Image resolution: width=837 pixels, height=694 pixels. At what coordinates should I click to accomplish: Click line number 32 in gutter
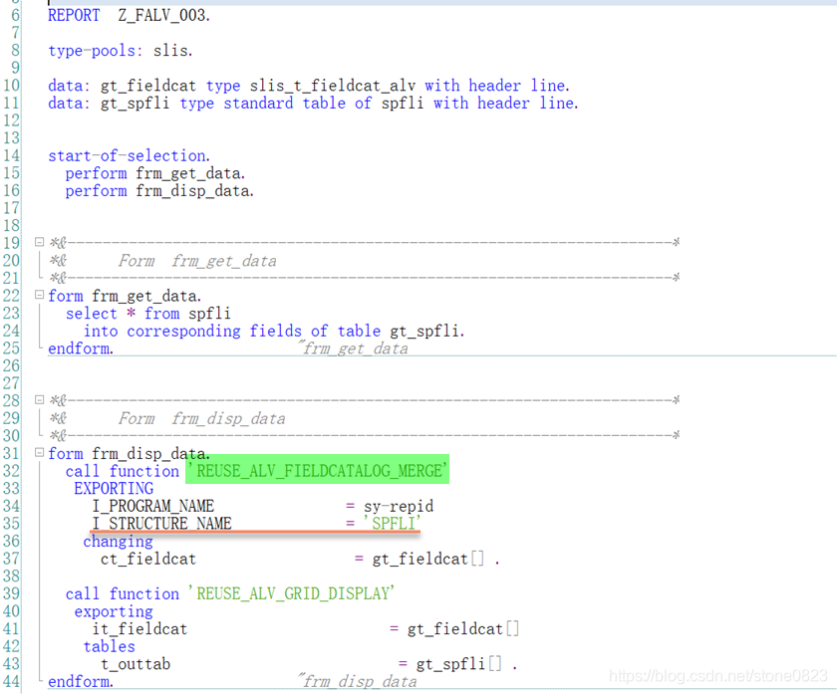(11, 471)
